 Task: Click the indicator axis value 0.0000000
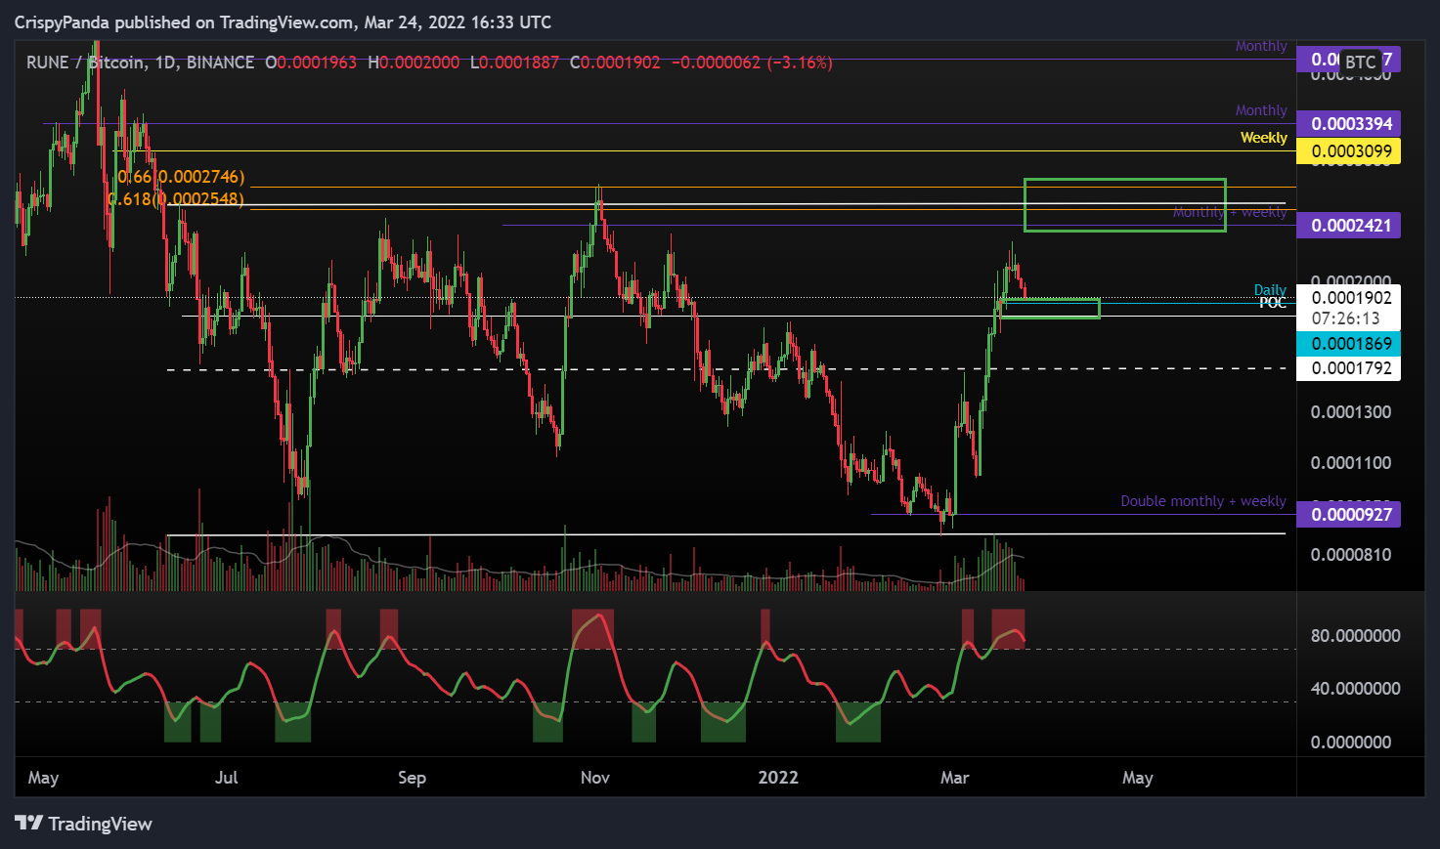(1351, 743)
